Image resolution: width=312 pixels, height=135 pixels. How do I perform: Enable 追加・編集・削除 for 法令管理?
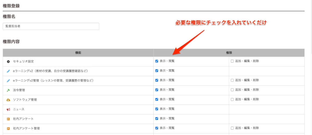[x=232, y=90]
